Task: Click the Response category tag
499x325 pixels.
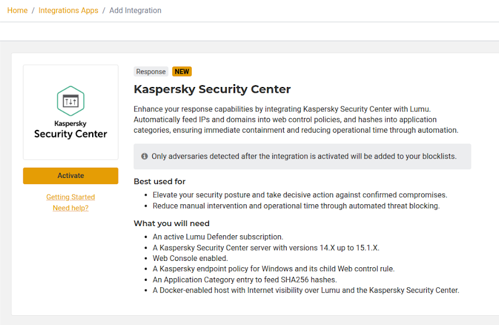Action: [x=151, y=72]
